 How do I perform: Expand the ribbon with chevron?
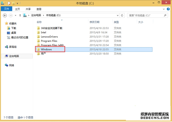(164, 9)
